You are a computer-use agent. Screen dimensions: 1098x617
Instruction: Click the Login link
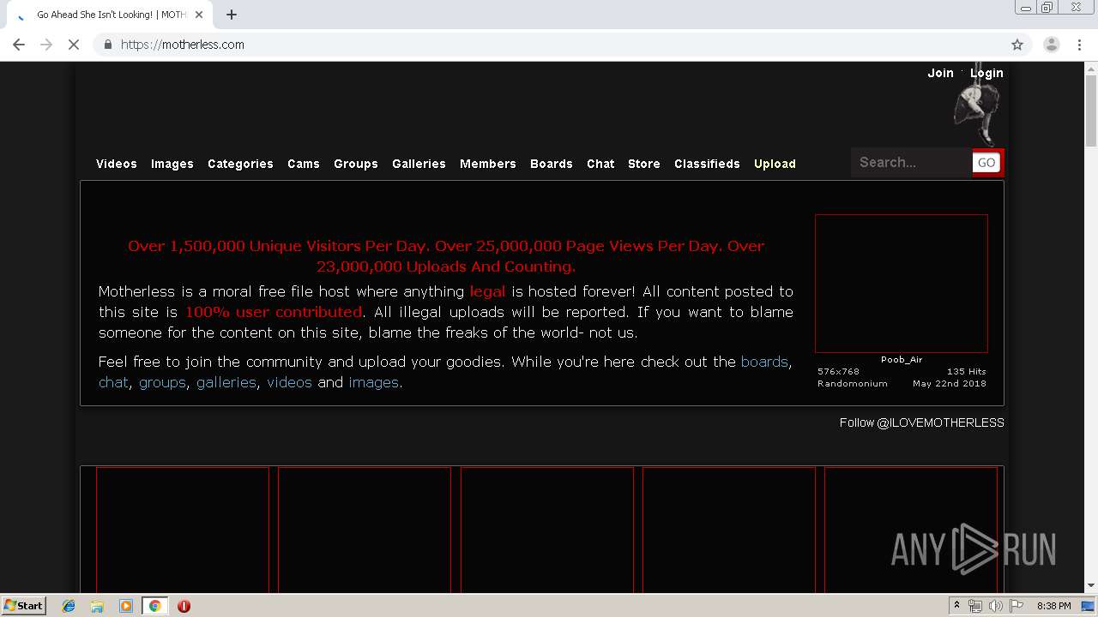coord(986,73)
